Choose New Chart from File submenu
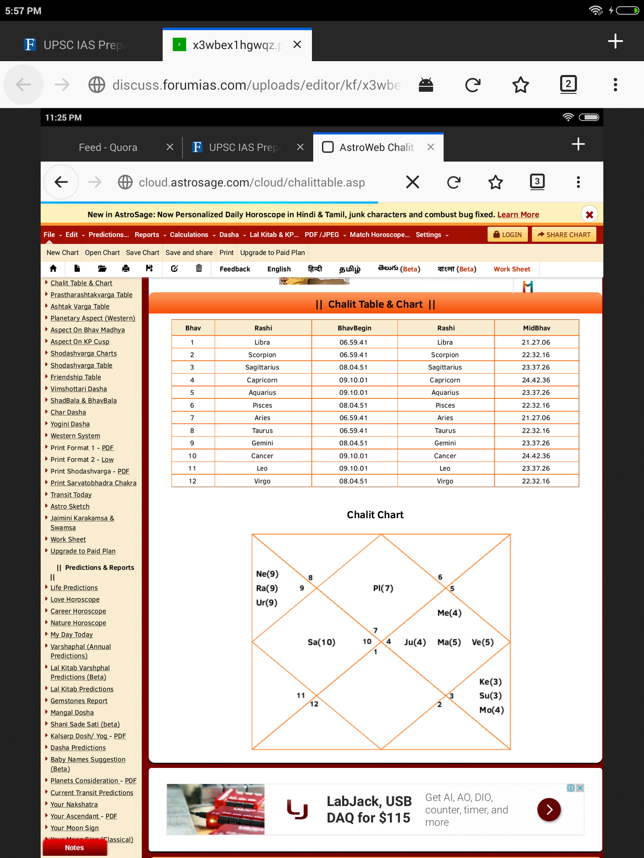This screenshot has height=858, width=644. click(62, 253)
